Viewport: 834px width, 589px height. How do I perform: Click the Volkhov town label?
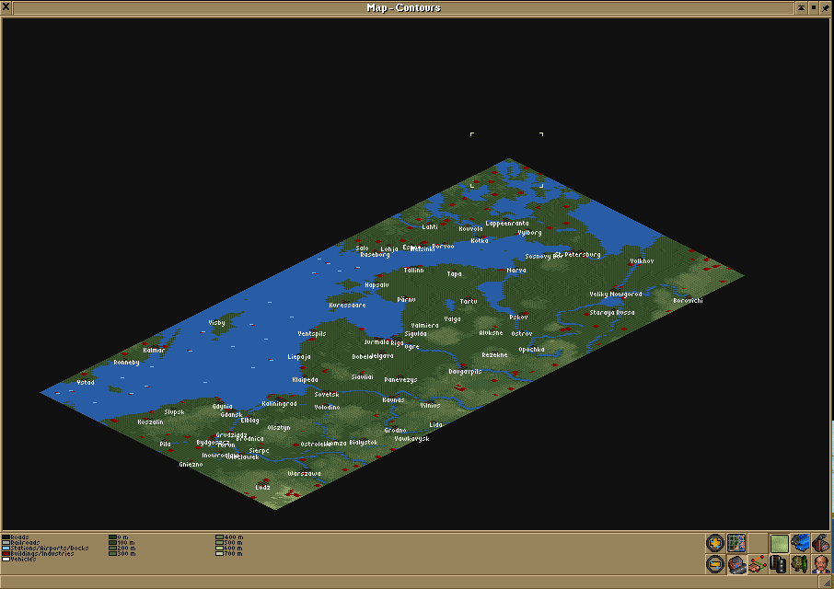(x=642, y=261)
